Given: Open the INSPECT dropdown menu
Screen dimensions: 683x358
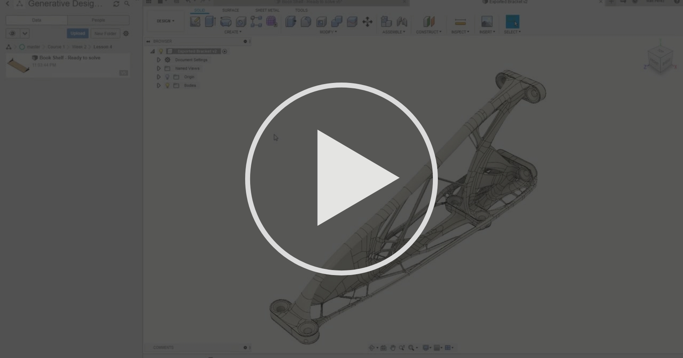Looking at the screenshot, I should 460,32.
